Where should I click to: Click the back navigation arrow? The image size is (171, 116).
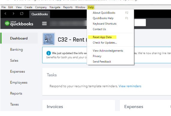point(5,14)
